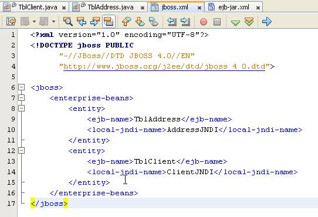Collapse the jboss element fold on line 6
The height and width of the screenshot is (217, 318).
coord(21,87)
